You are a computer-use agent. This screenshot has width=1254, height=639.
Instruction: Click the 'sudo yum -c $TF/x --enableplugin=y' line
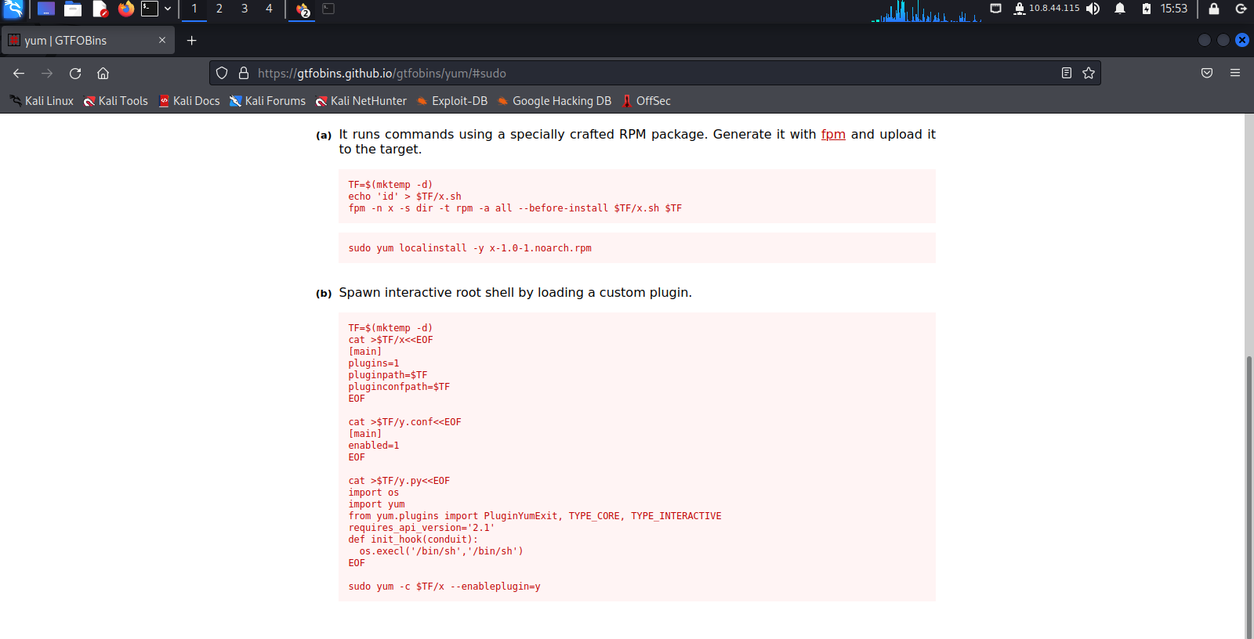pyautogui.click(x=444, y=587)
